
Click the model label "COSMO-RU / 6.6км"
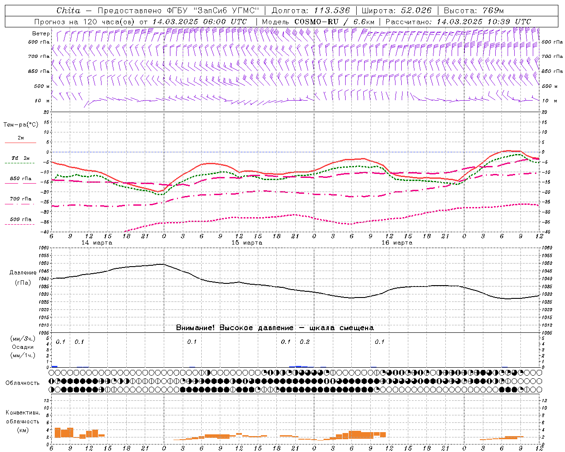(x=334, y=22)
